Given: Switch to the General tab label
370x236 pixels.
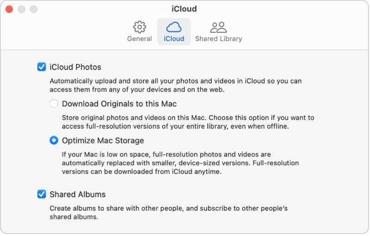Looking at the screenshot, I should click(x=139, y=39).
